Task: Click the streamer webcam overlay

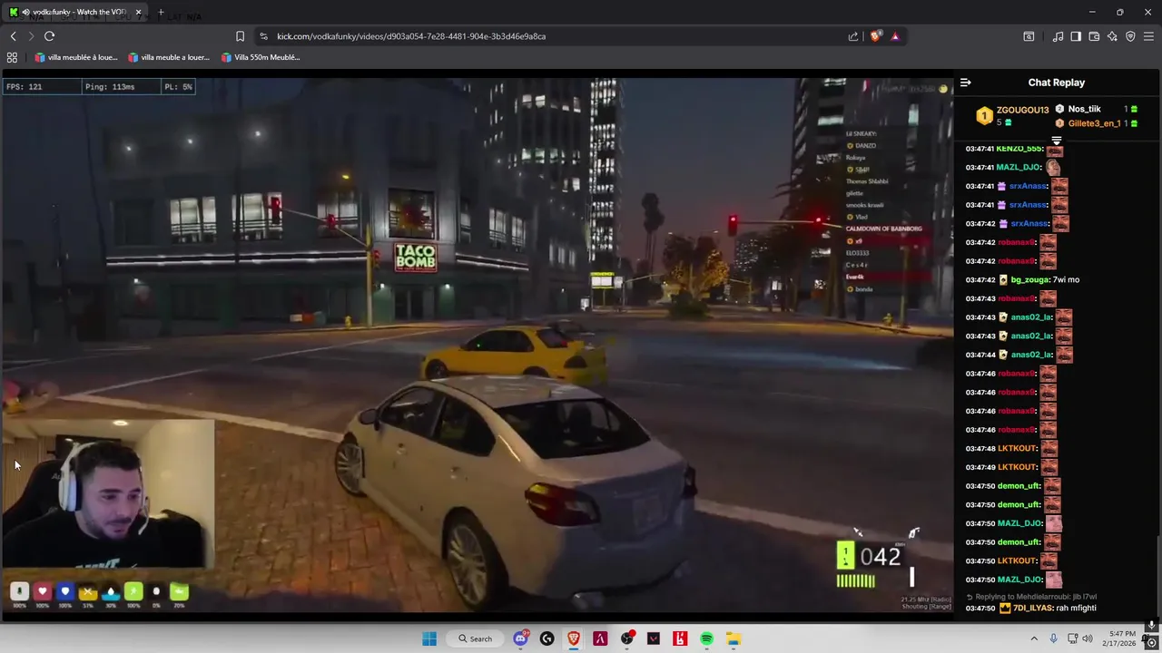Action: click(107, 494)
